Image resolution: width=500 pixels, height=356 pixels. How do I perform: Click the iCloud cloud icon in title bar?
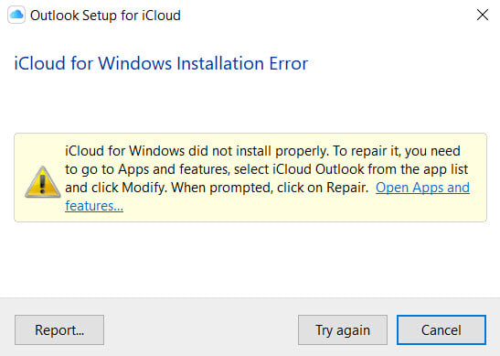pyautogui.click(x=16, y=15)
